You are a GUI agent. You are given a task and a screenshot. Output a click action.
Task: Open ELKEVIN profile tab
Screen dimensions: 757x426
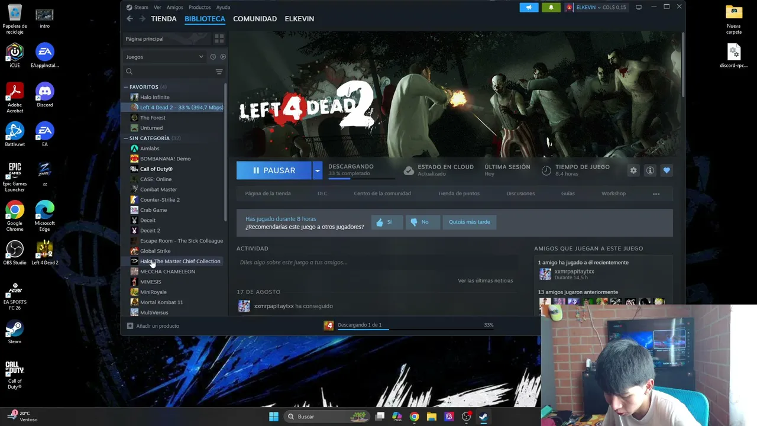click(x=299, y=19)
